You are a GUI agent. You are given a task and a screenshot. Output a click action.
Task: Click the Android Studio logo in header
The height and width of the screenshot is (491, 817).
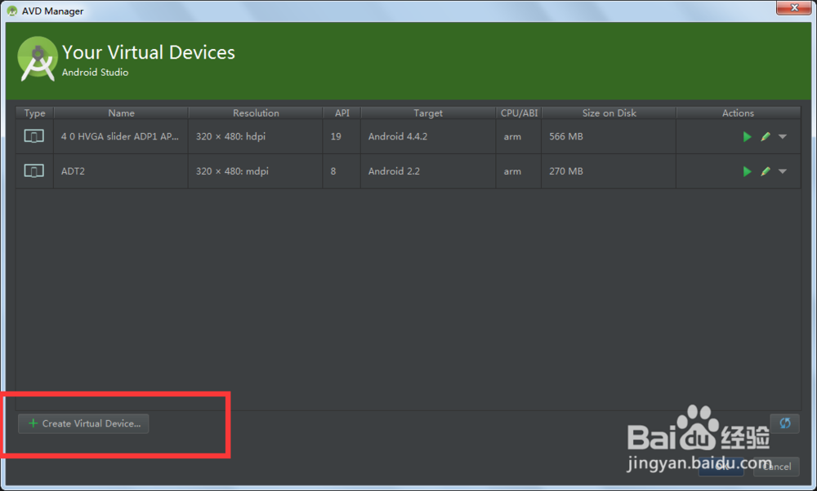[37, 59]
